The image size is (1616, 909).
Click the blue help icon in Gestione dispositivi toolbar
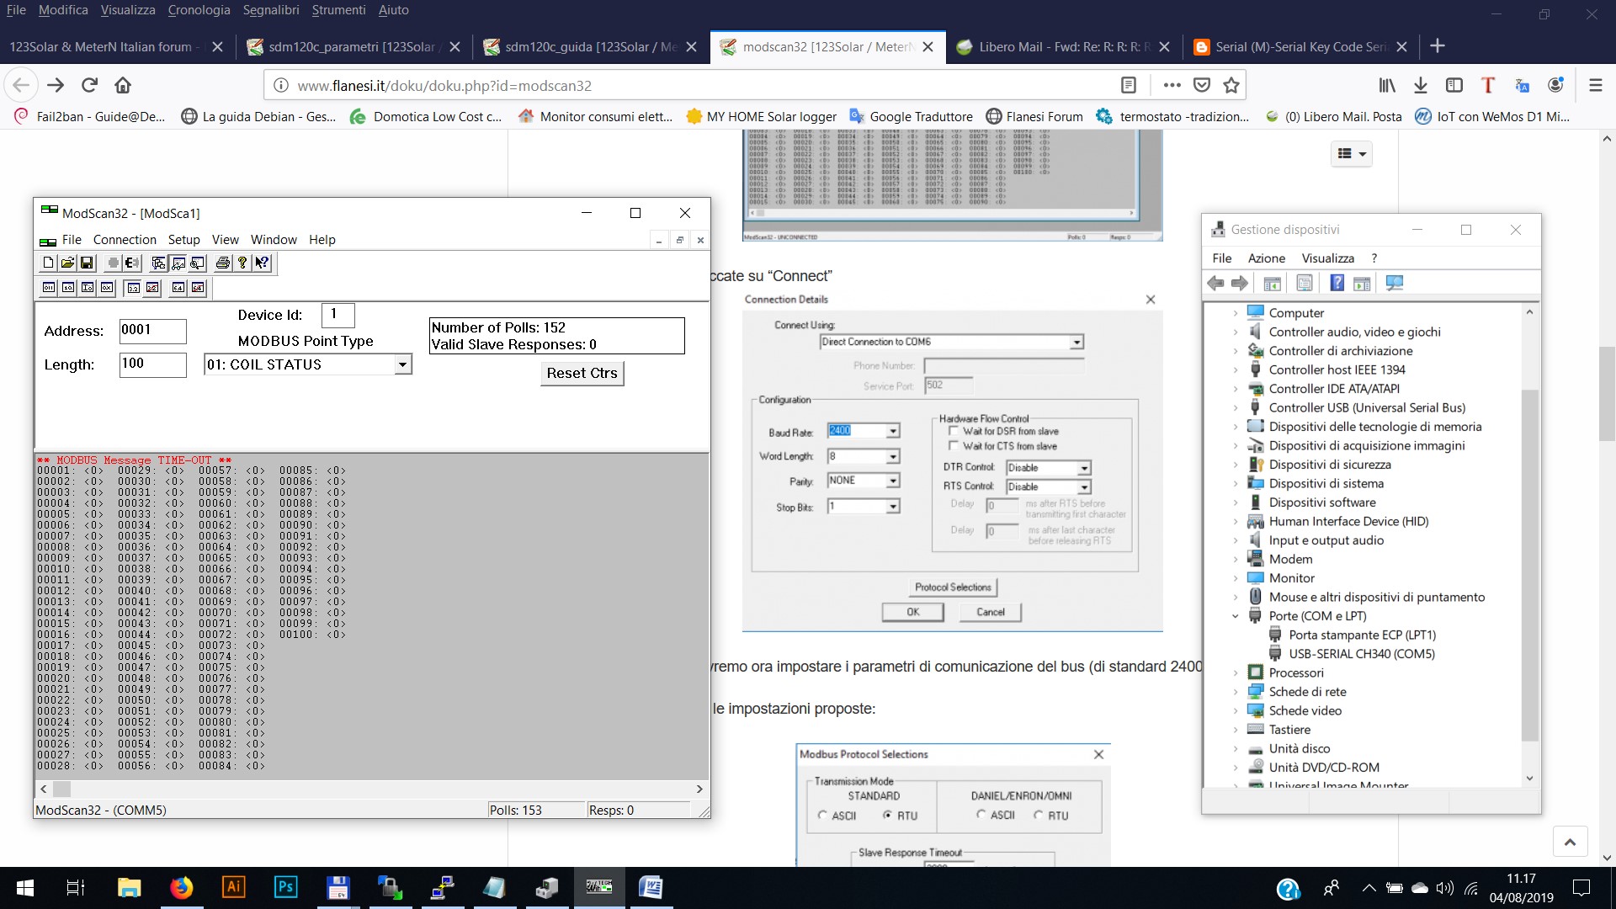pos(1337,284)
